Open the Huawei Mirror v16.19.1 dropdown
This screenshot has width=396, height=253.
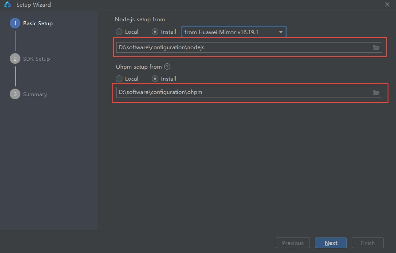[234, 32]
